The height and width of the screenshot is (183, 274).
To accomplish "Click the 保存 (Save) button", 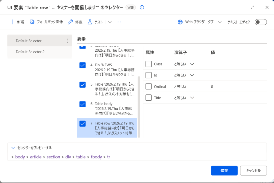I will (224, 171).
